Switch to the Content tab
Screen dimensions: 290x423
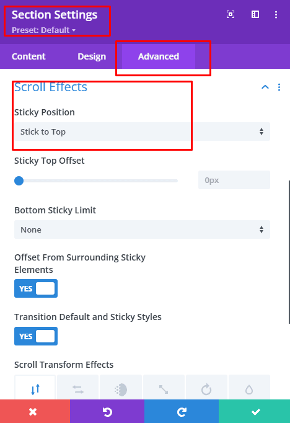29,56
